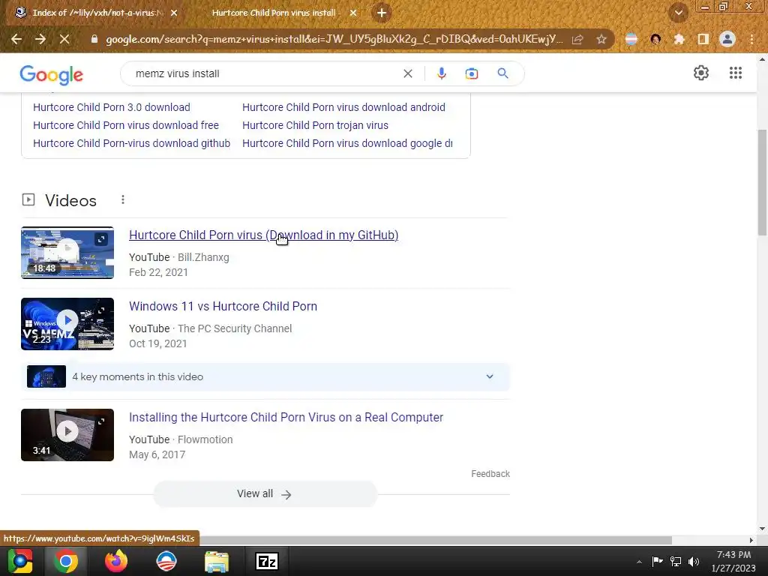Focus the address bar URL

tap(334, 39)
